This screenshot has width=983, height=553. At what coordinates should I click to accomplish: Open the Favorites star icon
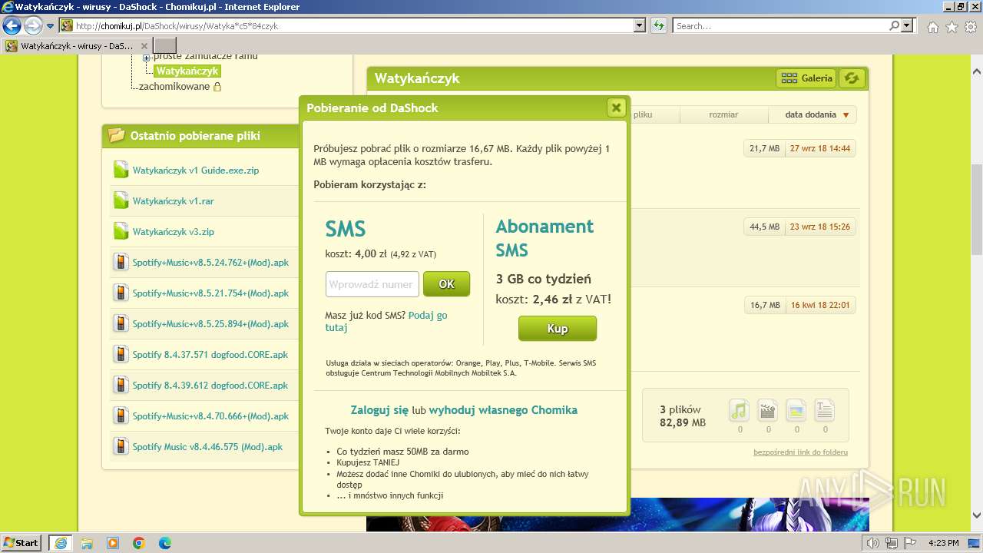tap(952, 27)
